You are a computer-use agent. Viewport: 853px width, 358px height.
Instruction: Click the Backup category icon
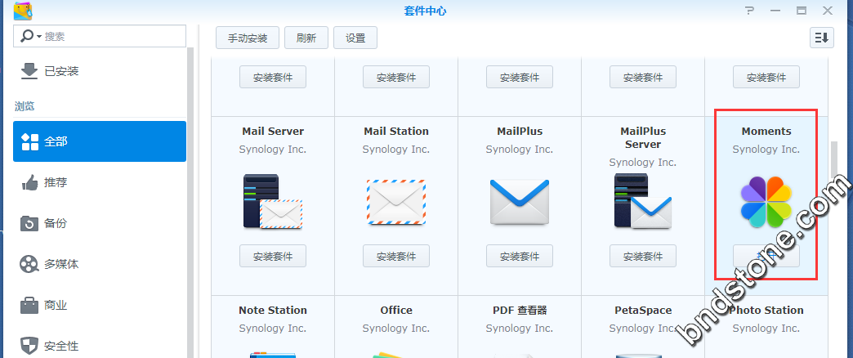(x=29, y=223)
